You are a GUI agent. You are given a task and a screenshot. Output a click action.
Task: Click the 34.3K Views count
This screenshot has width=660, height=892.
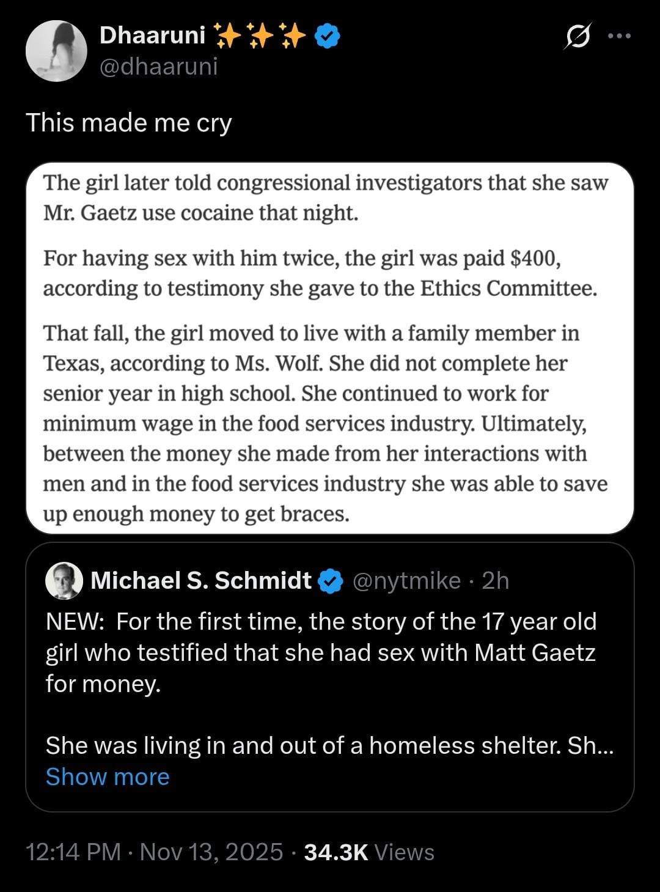point(369,852)
